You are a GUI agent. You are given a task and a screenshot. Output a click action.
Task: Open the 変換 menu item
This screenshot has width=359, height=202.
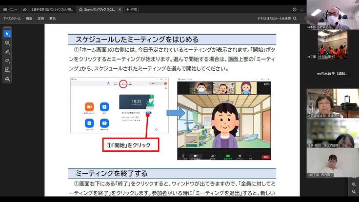pos(41,19)
